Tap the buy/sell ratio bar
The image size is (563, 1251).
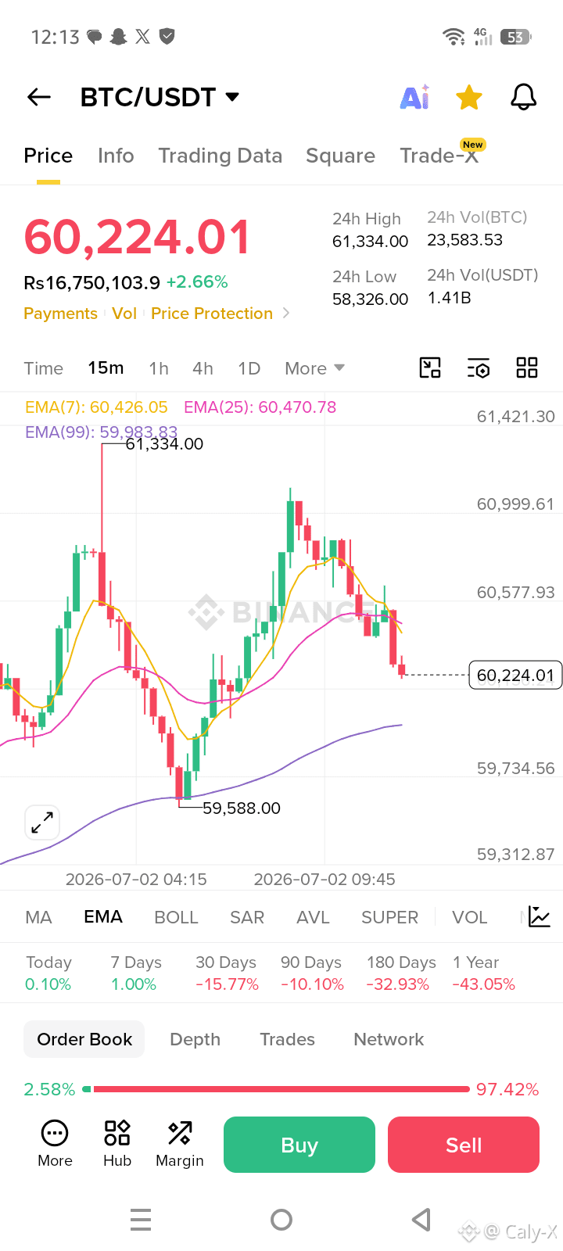(x=276, y=1089)
